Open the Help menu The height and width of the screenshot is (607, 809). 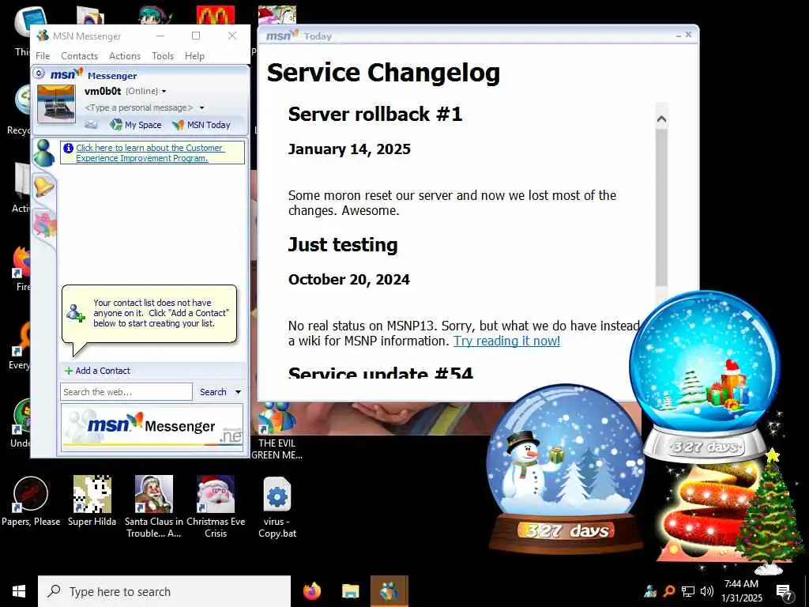194,56
